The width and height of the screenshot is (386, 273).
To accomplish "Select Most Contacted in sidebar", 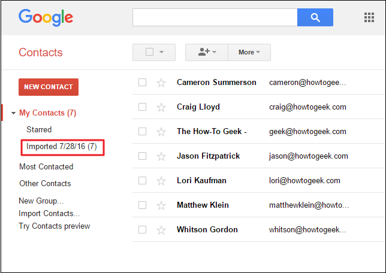I will [x=46, y=166].
